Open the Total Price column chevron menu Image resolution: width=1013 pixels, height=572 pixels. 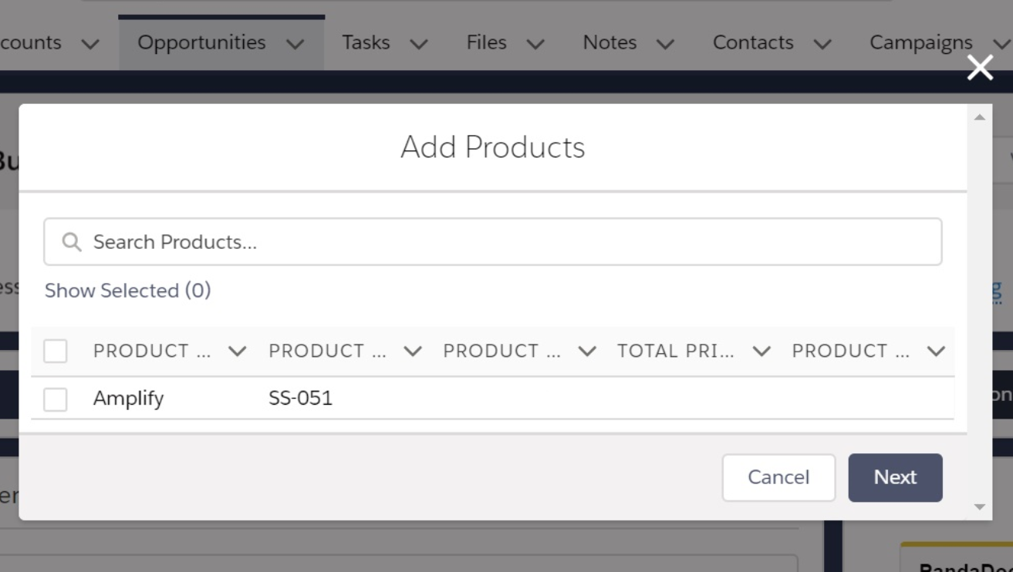[761, 352]
